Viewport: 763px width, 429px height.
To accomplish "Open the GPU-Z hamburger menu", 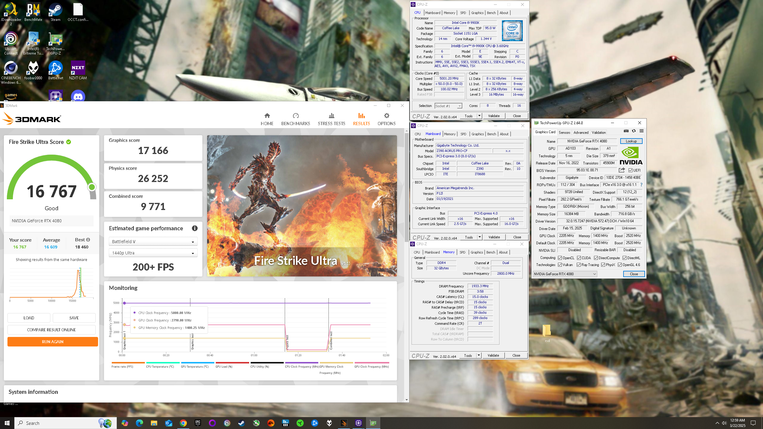I will coord(641,131).
